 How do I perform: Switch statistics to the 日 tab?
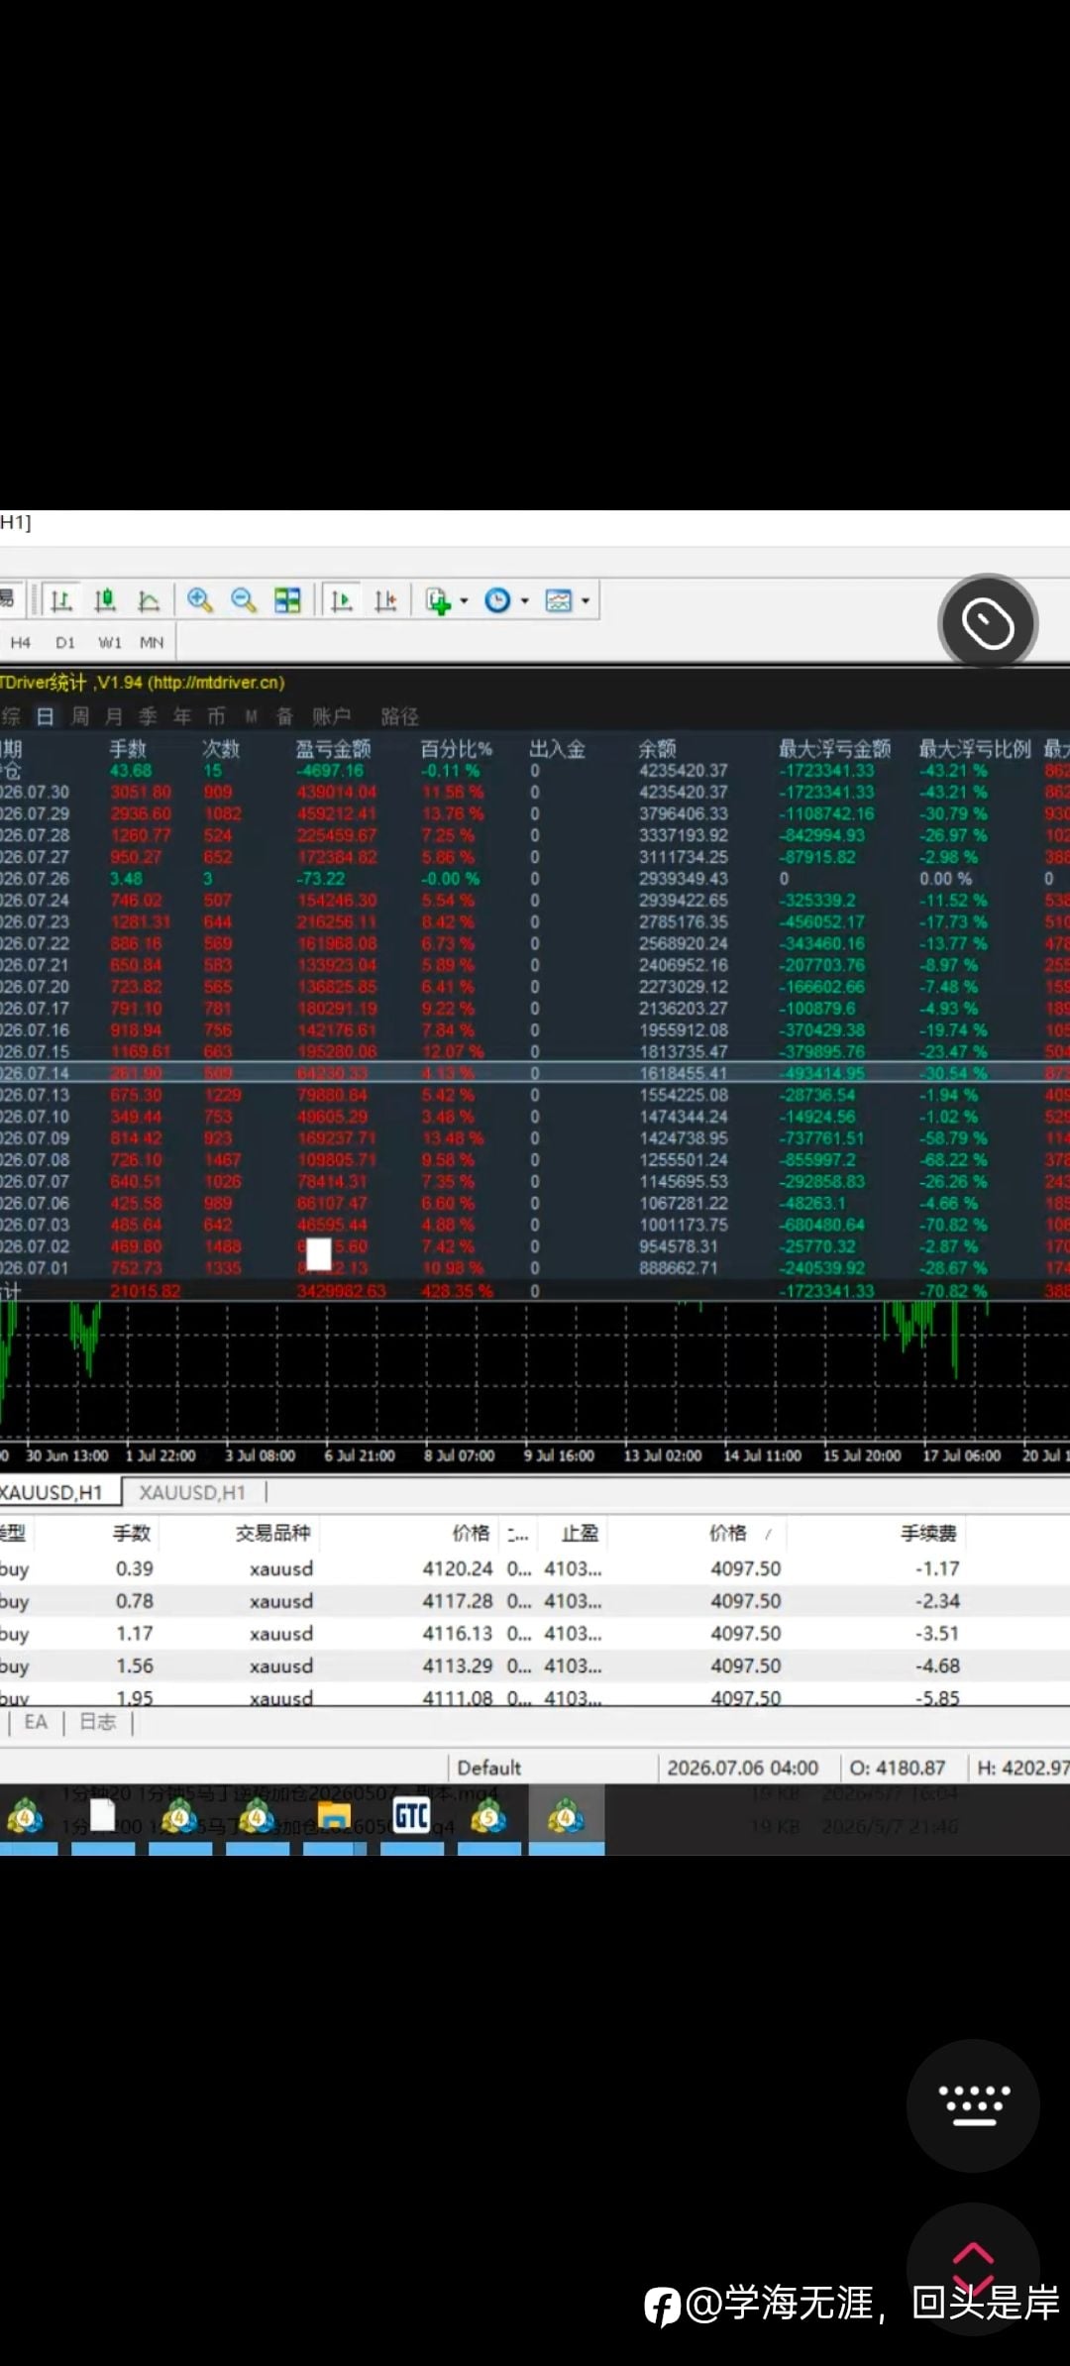(46, 716)
